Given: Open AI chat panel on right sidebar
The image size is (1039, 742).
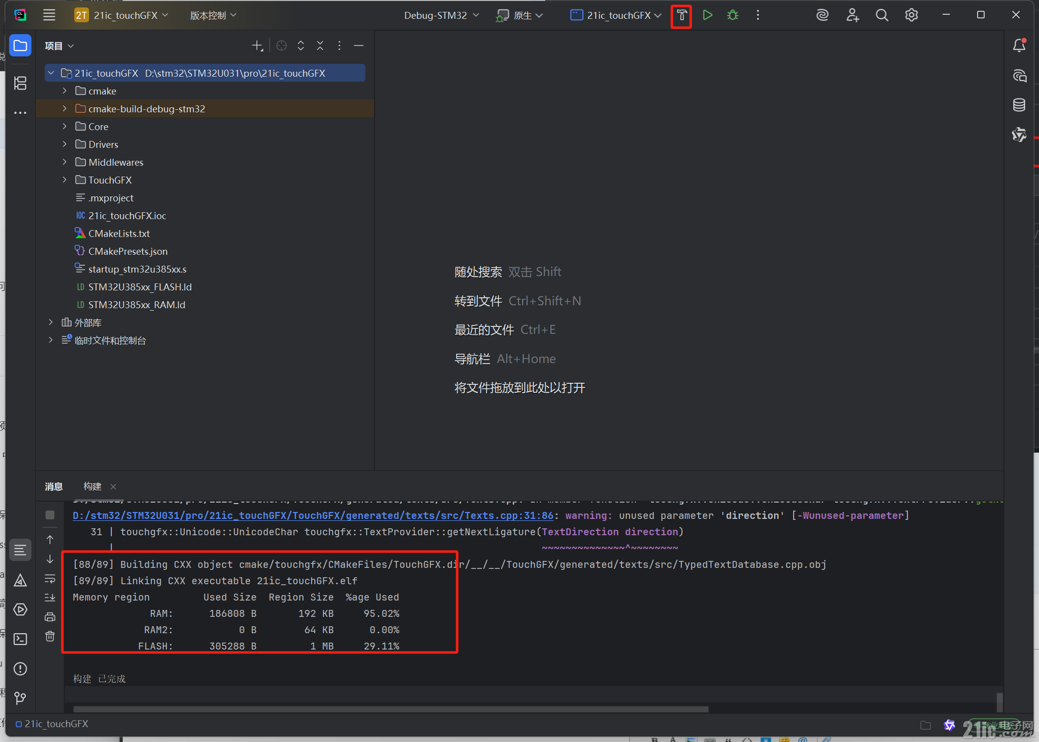Looking at the screenshot, I should click(x=1019, y=76).
